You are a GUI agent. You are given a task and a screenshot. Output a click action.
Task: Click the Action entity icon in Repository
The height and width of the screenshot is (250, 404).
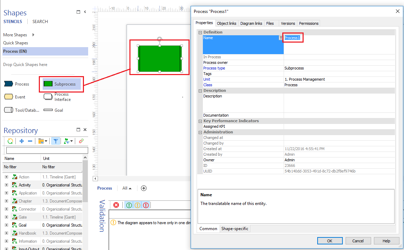pos(15,177)
